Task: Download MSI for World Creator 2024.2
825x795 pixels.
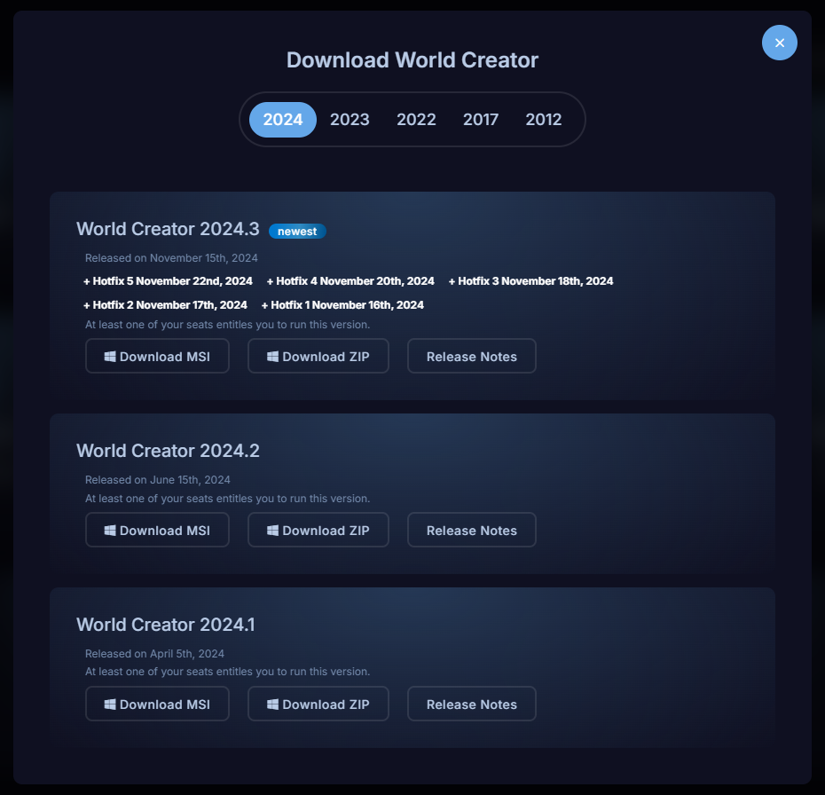Action: 157,530
